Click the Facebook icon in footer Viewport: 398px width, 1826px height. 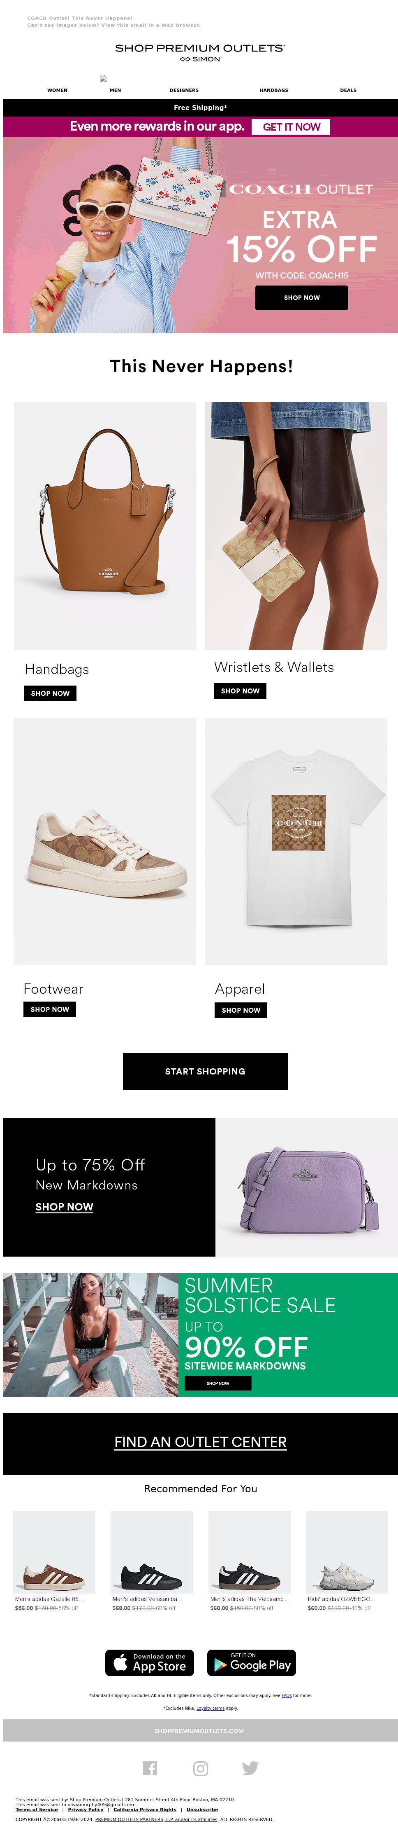point(150,1768)
